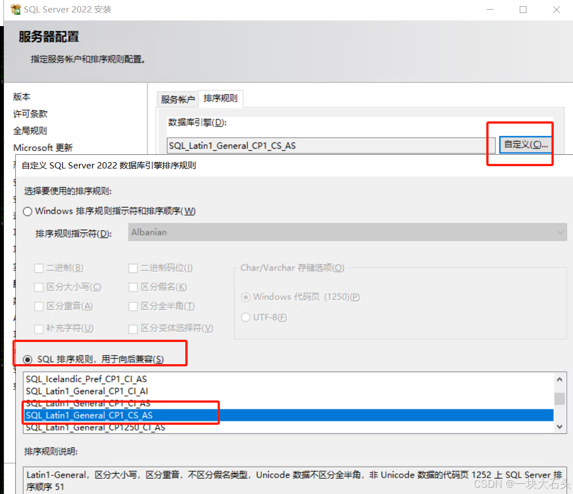The width and height of the screenshot is (573, 494).
Task: Toggle the 二进制(B) checkbox
Action: click(39, 268)
